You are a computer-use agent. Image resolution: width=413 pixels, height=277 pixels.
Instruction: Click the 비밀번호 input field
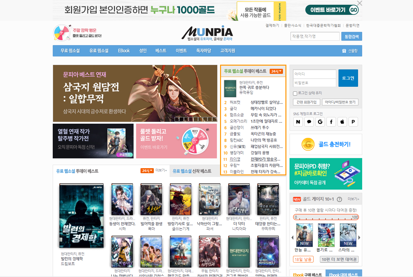click(314, 83)
